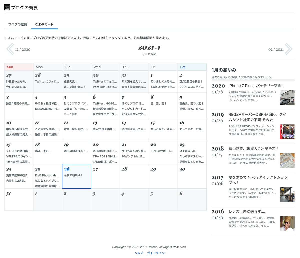
Task: Open the ヘルプ link in footer
Action: (x=138, y=253)
